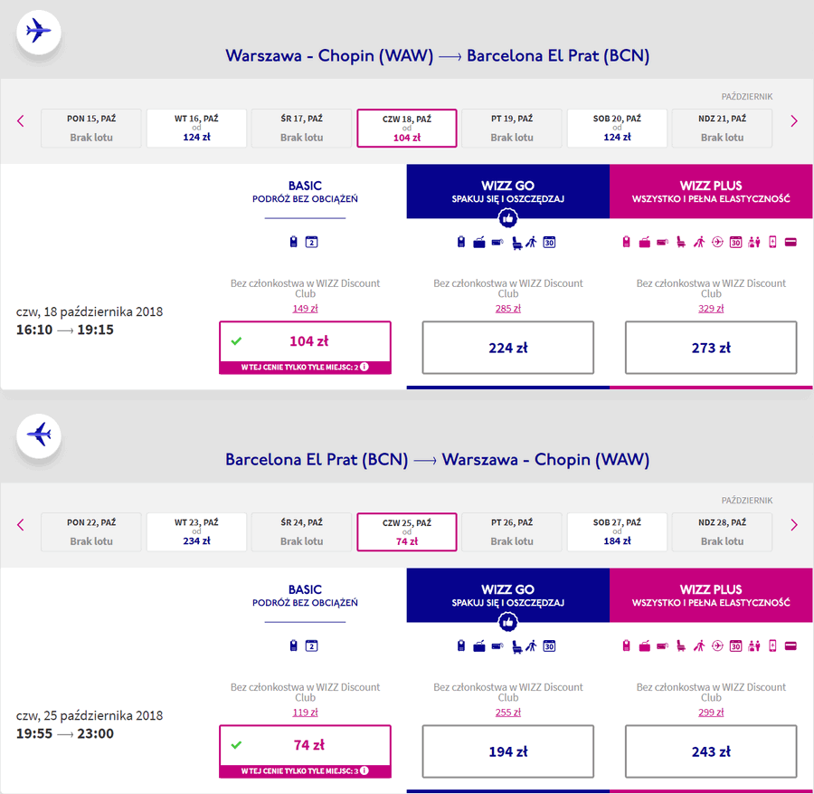Choose the CZW 18, PAŹ date tab
Viewport: 814px width, 794px height.
pyautogui.click(x=406, y=128)
